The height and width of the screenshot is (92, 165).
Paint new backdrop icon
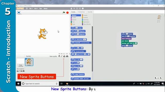pos(20,71)
